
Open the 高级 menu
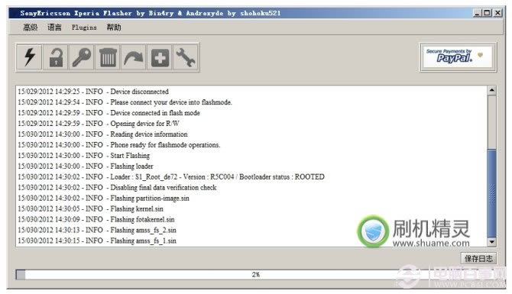coord(31,27)
